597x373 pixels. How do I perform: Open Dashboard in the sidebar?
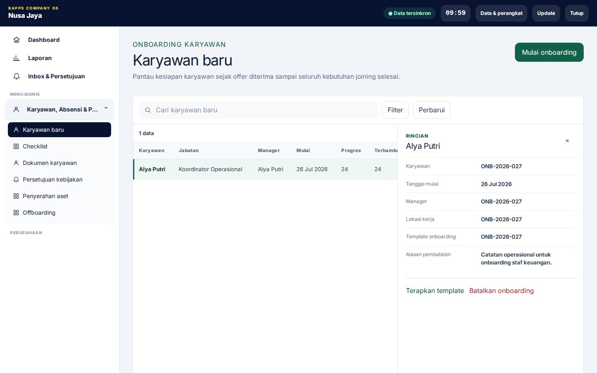pos(59,40)
